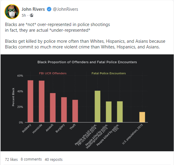Click the blue verified badge

pyautogui.click(x=49, y=9)
